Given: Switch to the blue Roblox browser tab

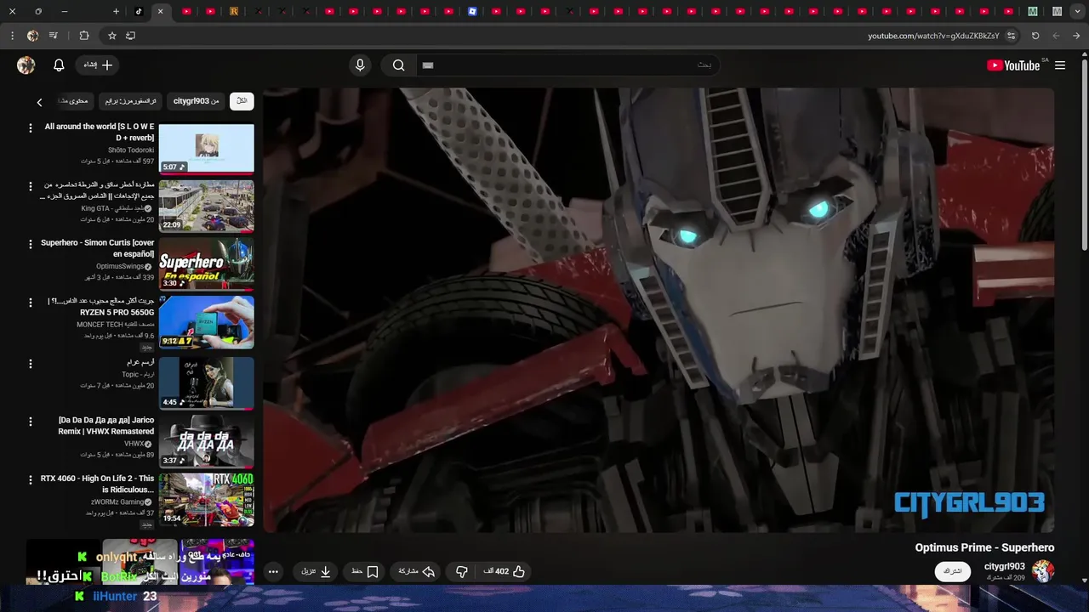Looking at the screenshot, I should (x=472, y=11).
